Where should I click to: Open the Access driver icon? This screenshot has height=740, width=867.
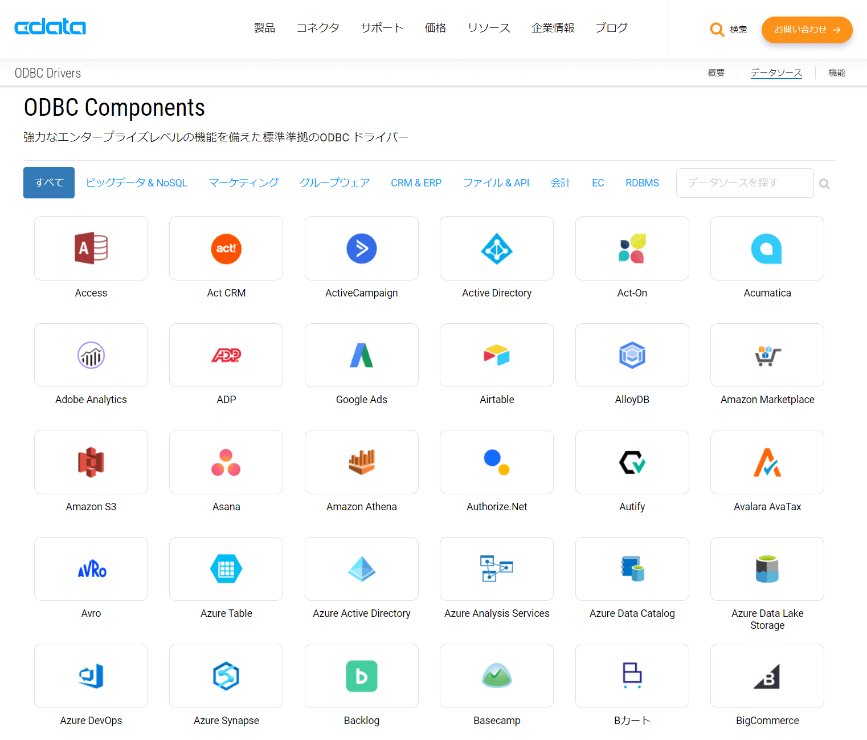(x=91, y=249)
